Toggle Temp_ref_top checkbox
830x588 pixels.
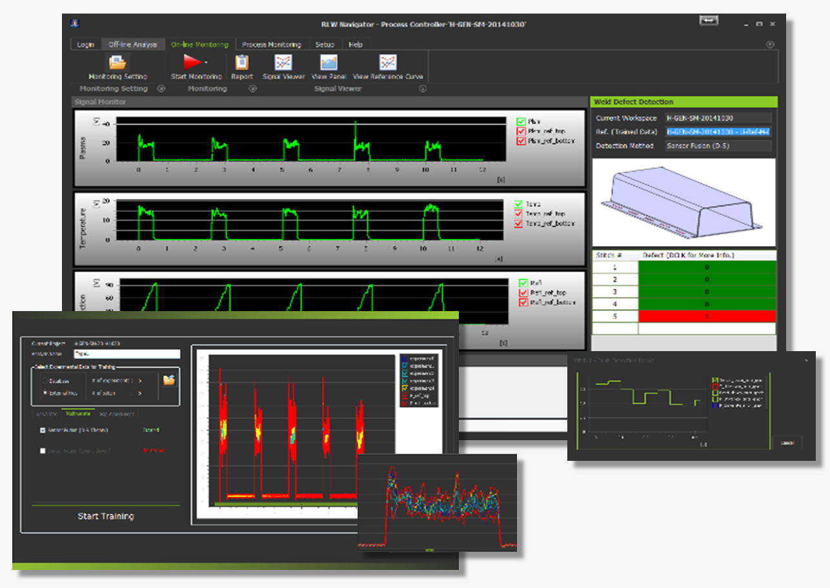pos(519,214)
